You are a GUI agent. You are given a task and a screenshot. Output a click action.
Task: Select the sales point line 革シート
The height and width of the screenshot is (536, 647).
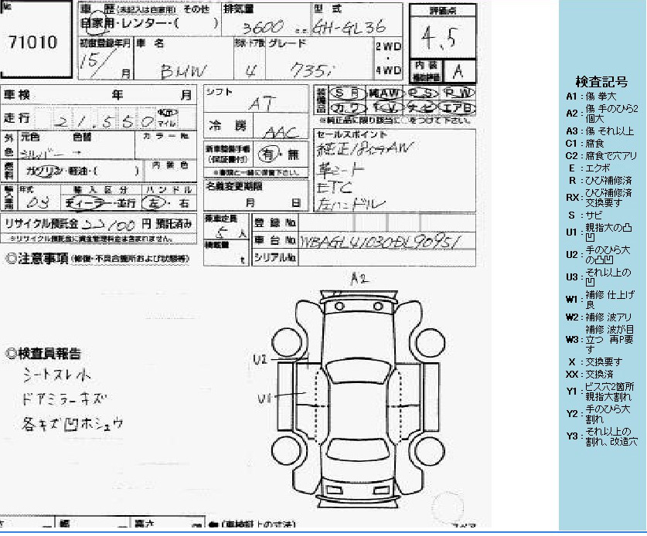[x=340, y=169]
